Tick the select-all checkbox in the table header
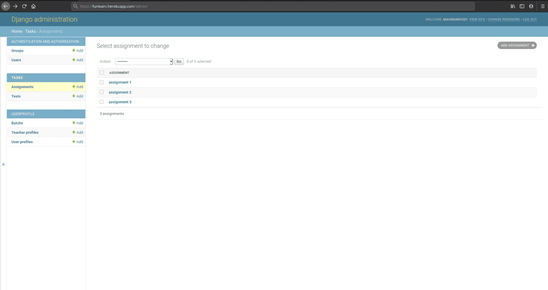This screenshot has height=290, width=548. (102, 72)
